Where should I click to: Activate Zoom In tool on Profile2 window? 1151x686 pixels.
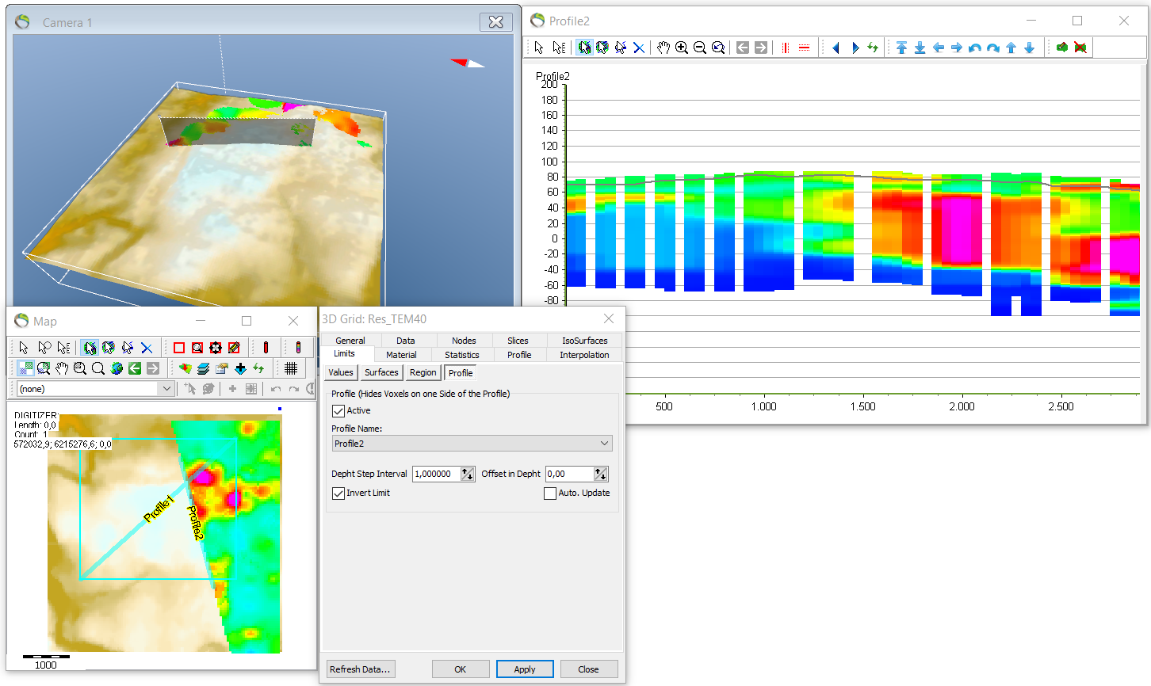pos(681,48)
